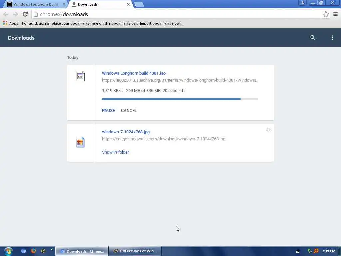
Task: Open a new tab
Action: (139, 4)
